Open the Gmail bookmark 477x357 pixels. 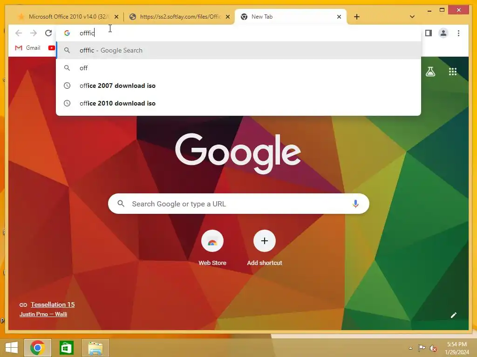point(27,48)
